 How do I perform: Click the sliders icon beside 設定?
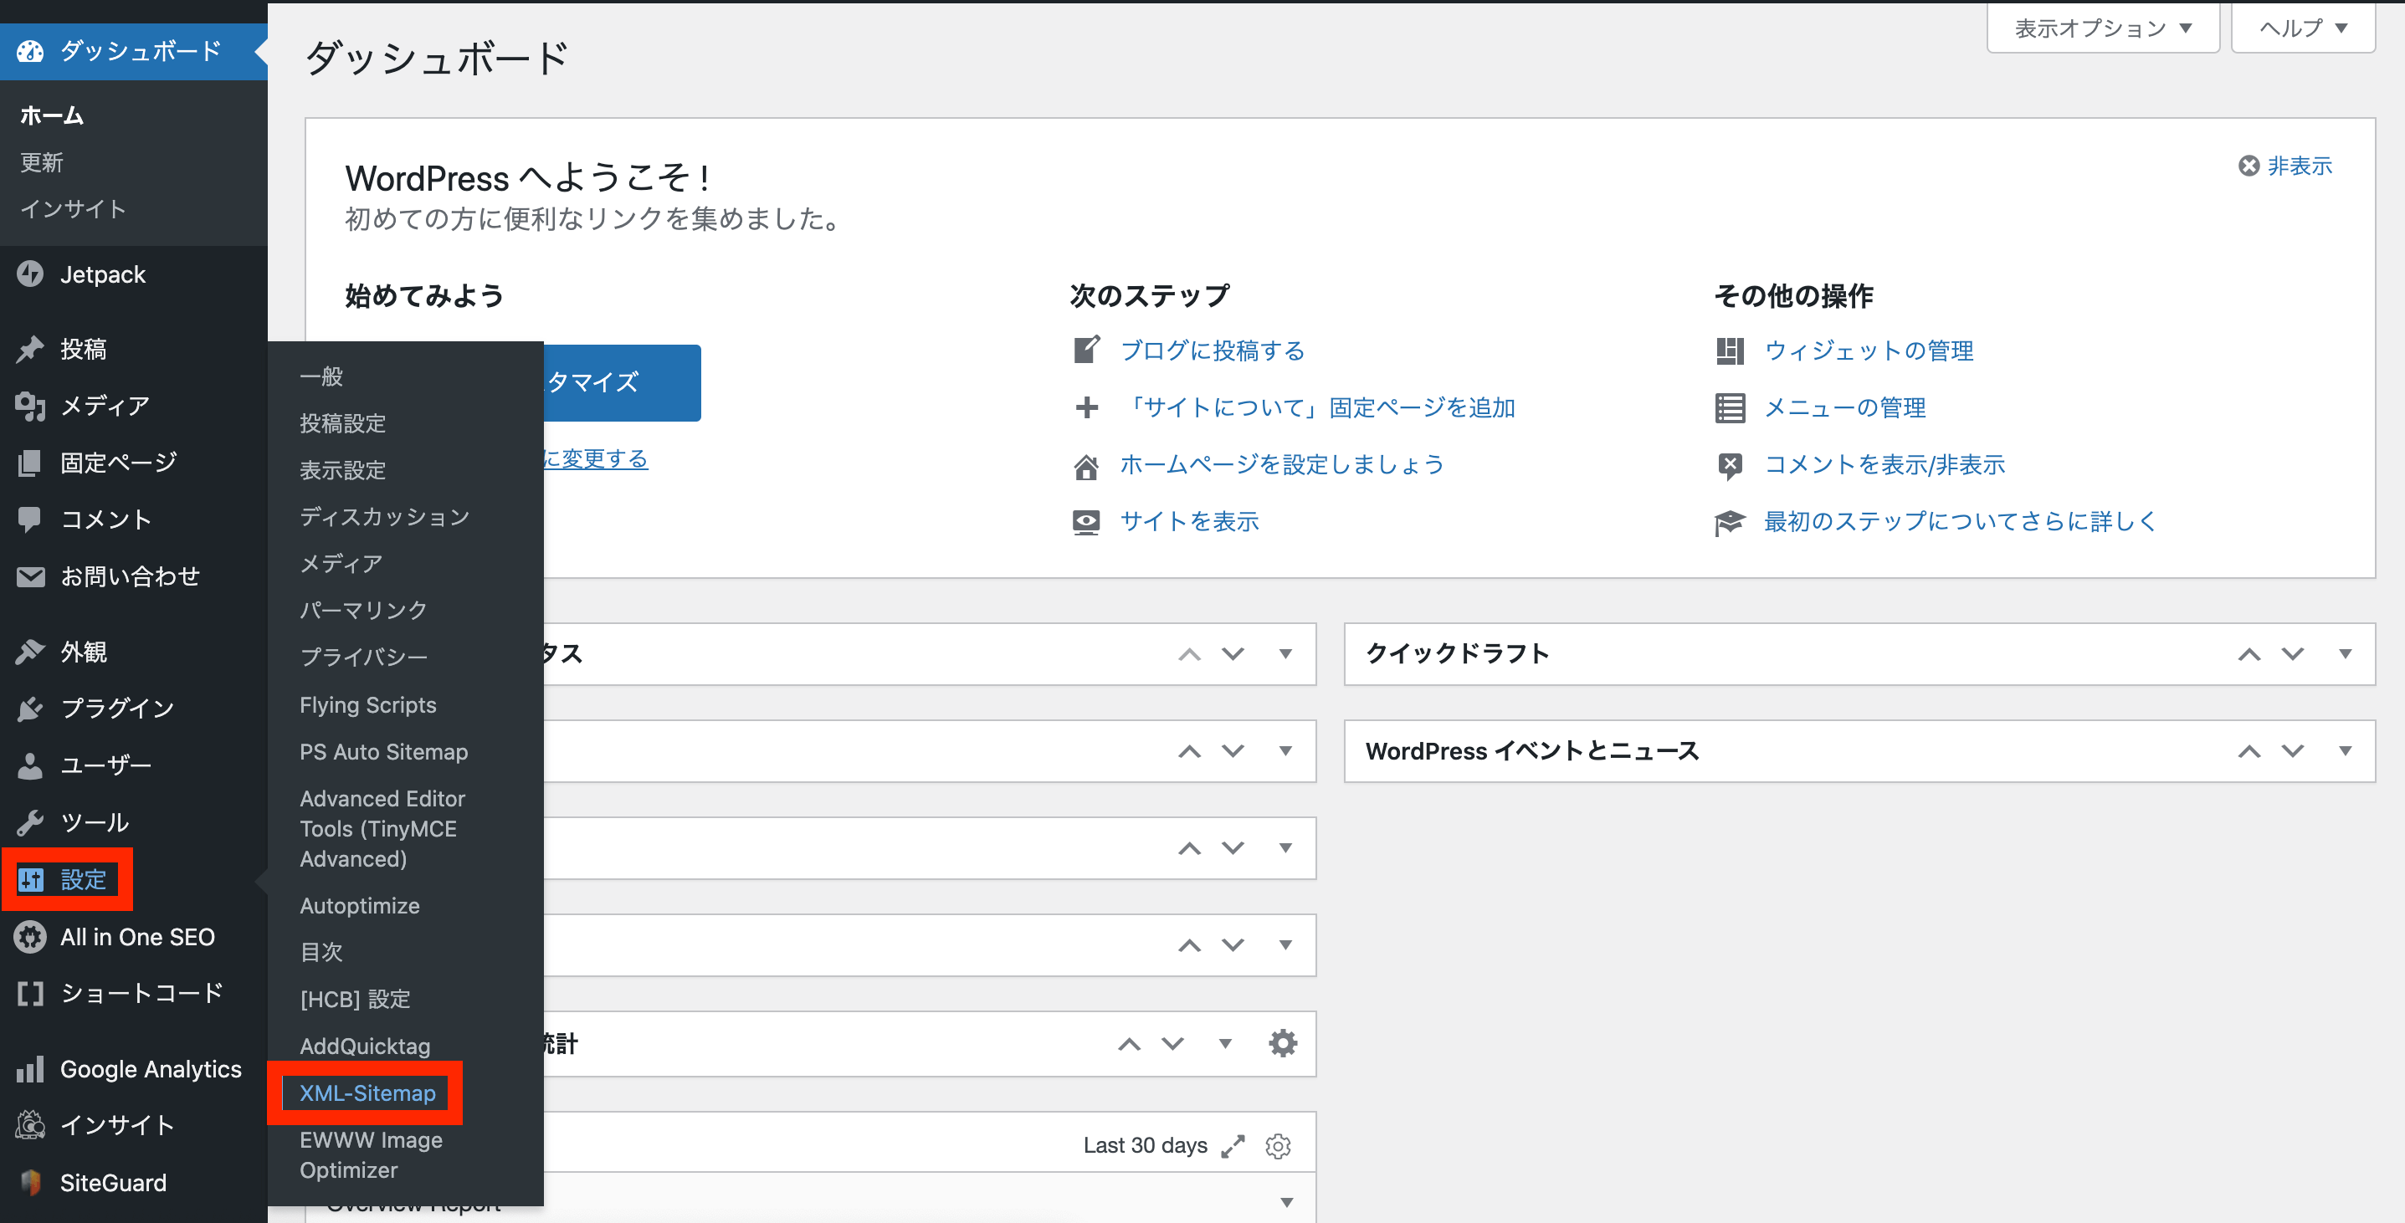[30, 879]
